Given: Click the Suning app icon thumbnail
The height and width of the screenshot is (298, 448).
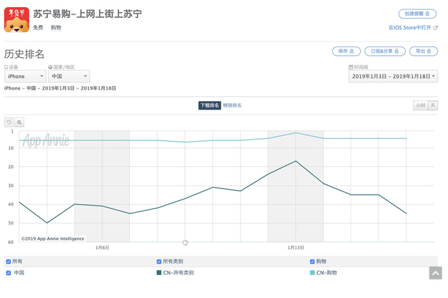Looking at the screenshot, I should click(x=17, y=19).
